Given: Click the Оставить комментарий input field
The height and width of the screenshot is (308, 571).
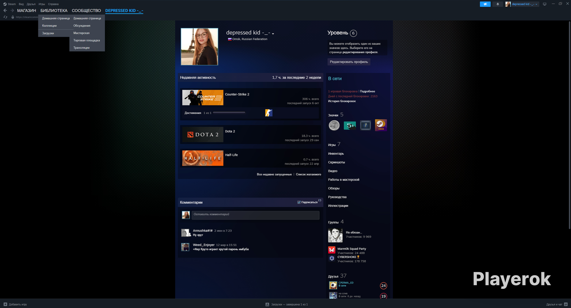Looking at the screenshot, I should [255, 215].
